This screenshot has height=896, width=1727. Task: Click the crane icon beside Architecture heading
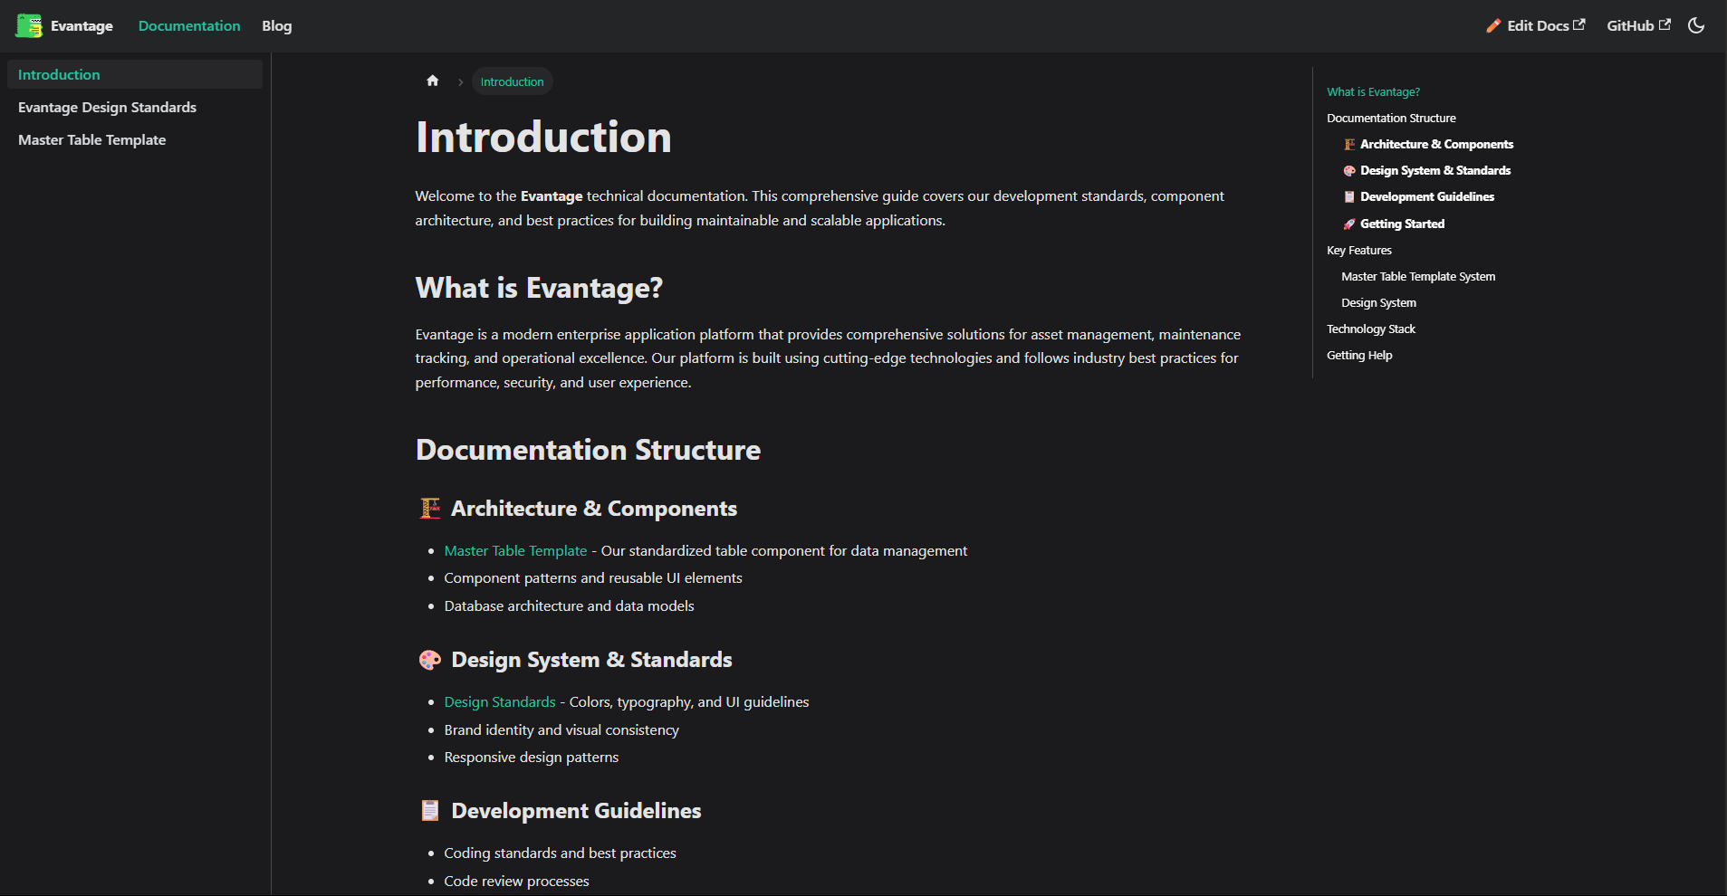(430, 509)
